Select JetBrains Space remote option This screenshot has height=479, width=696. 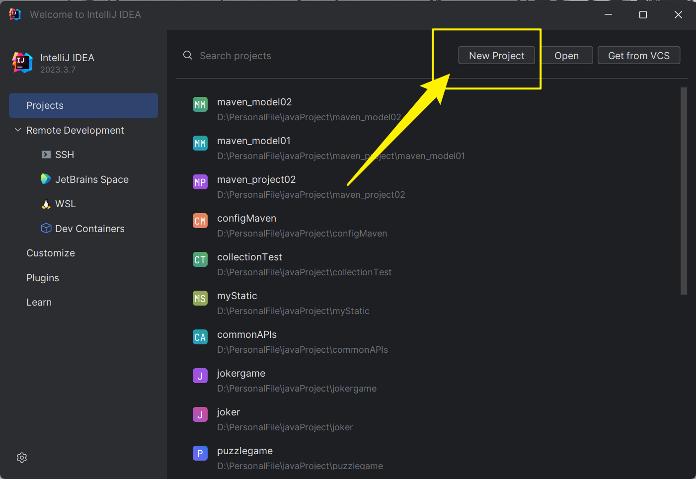pyautogui.click(x=92, y=179)
